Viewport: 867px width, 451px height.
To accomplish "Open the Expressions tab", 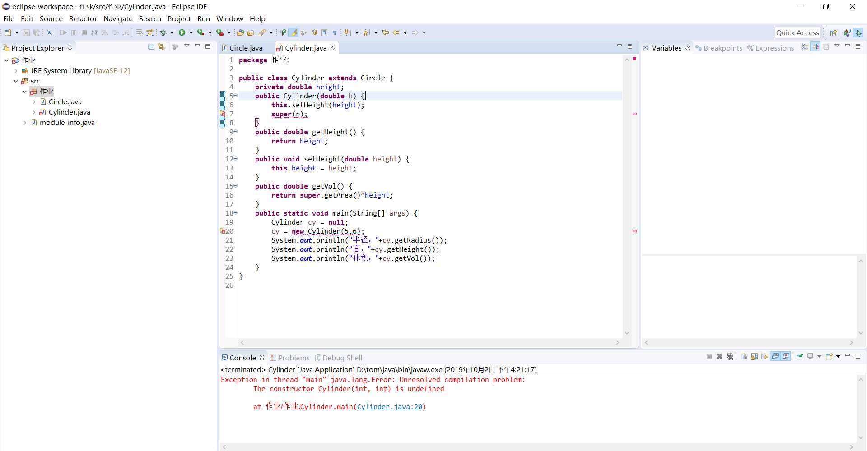I will point(770,48).
